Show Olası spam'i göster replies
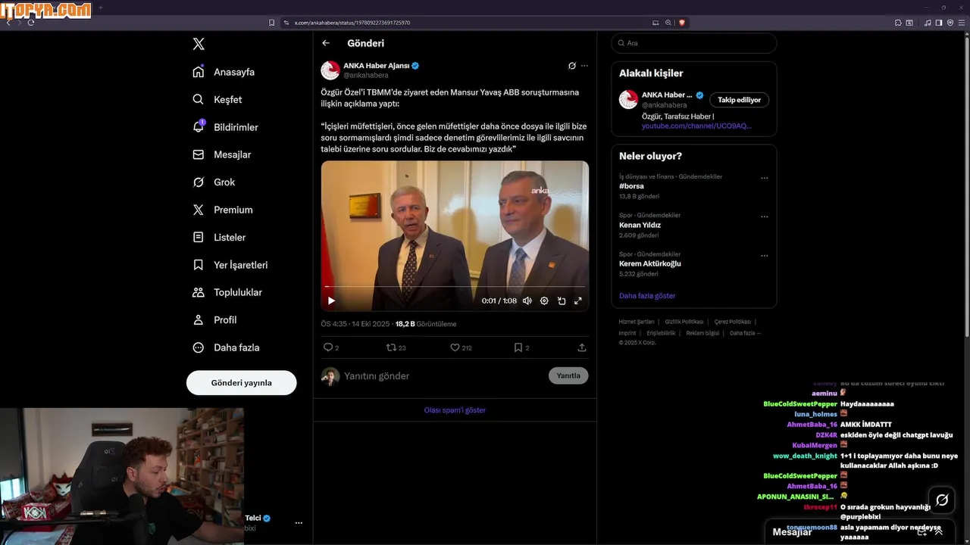Viewport: 970px width, 545px height. (455, 410)
